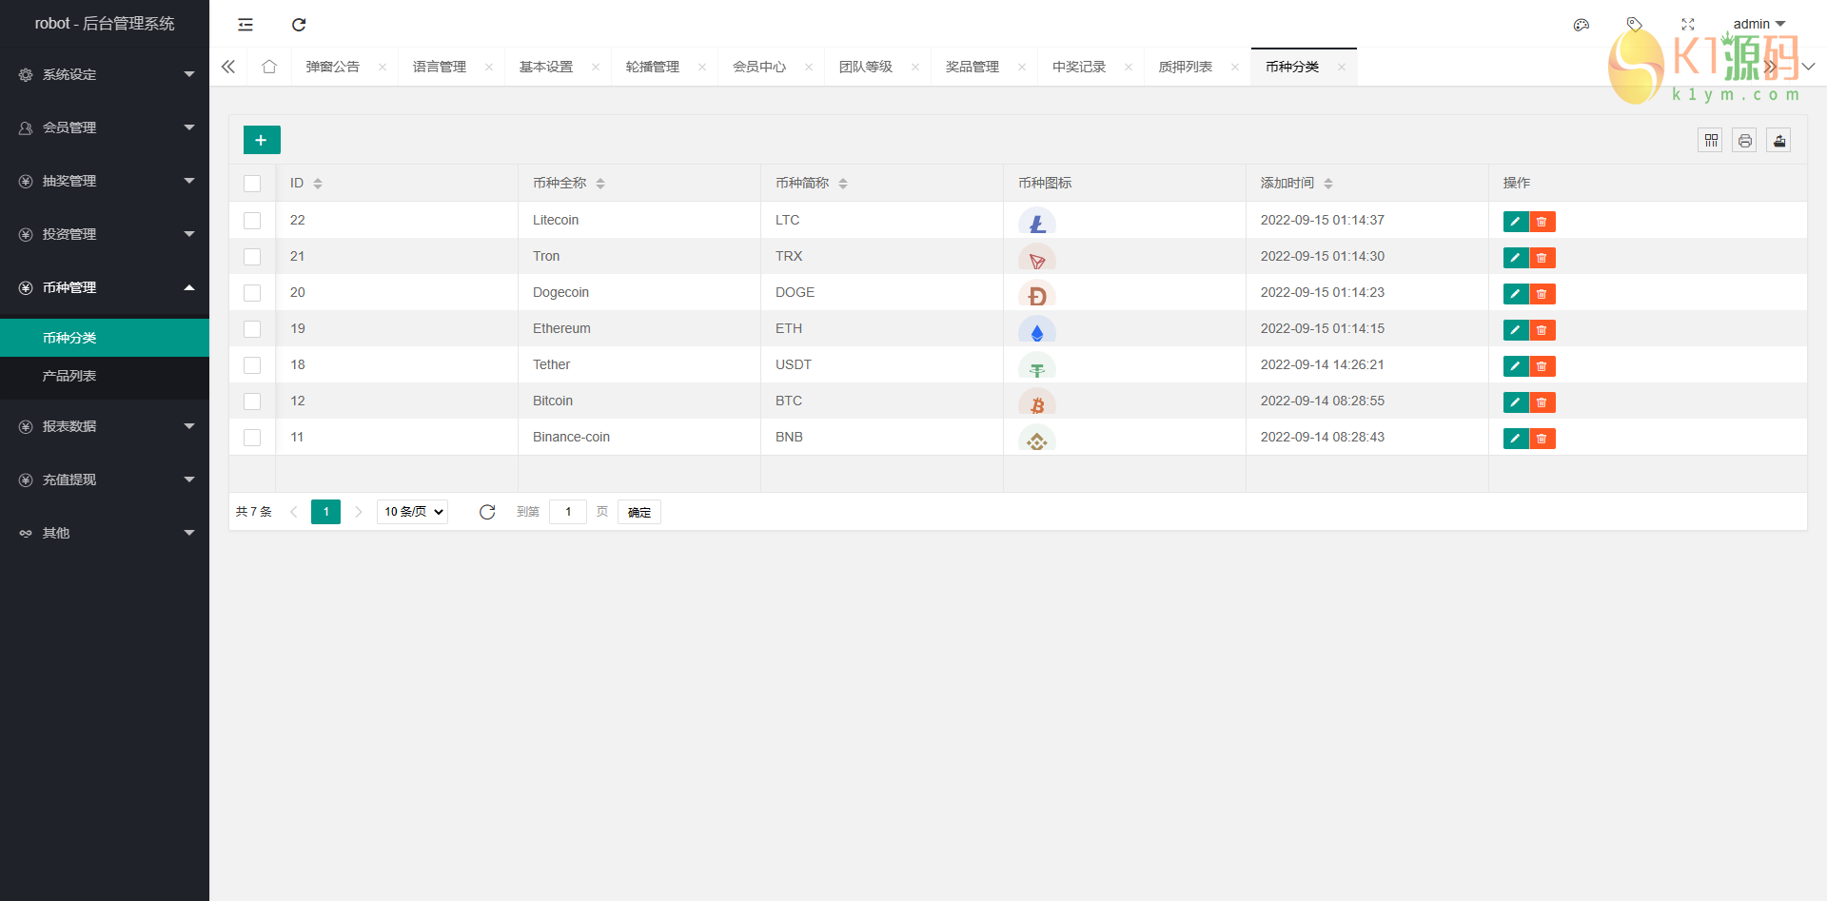Click the export table icon
The image size is (1827, 901).
point(1778,141)
